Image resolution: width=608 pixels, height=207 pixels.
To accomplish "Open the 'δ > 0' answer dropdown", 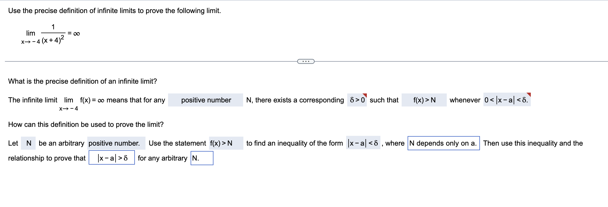I will 357,100.
